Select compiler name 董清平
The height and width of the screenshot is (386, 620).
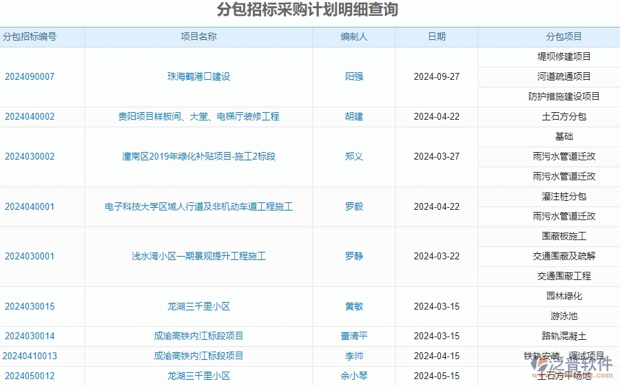(354, 336)
